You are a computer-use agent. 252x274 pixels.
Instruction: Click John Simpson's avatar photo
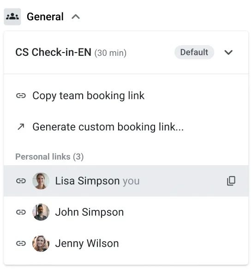[41, 212]
